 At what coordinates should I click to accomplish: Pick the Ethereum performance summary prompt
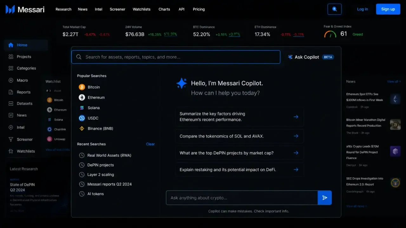point(240,117)
